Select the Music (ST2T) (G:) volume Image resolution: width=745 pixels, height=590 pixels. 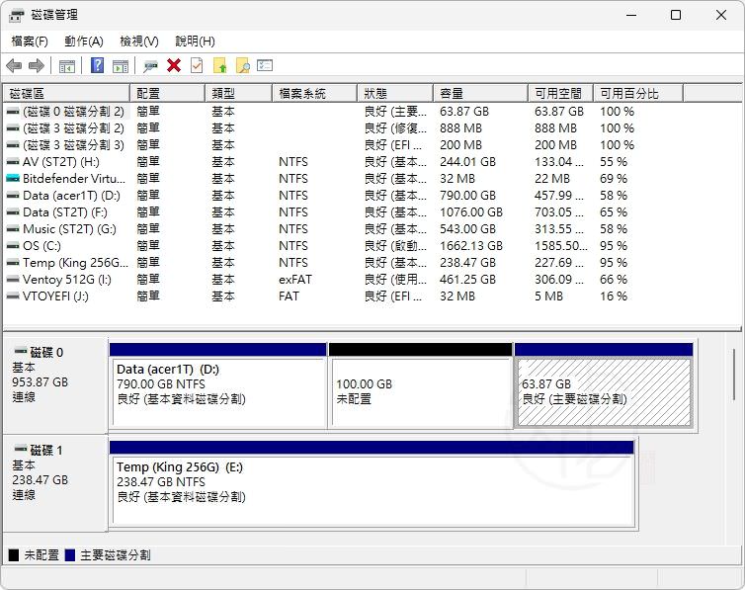click(x=372, y=229)
